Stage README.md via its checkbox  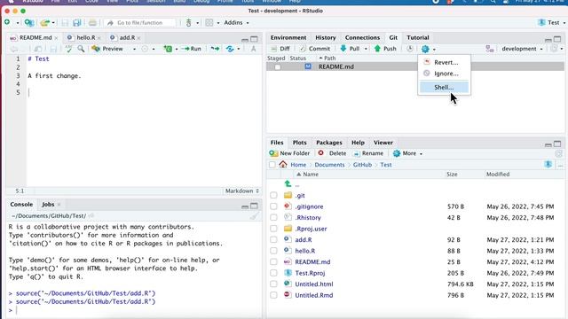(x=278, y=67)
